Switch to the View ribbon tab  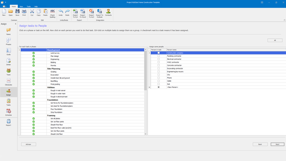(x=22, y=6)
